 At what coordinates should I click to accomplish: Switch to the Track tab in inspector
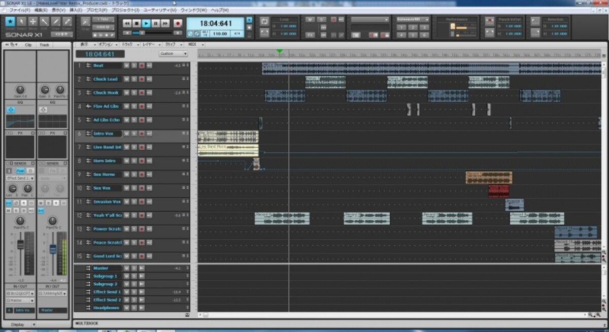coord(45,45)
